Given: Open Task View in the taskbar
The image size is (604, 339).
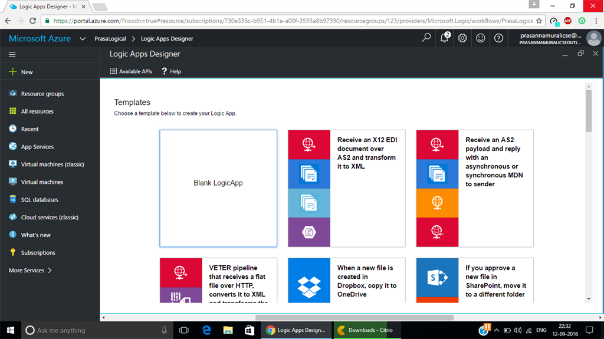Looking at the screenshot, I should (x=184, y=330).
